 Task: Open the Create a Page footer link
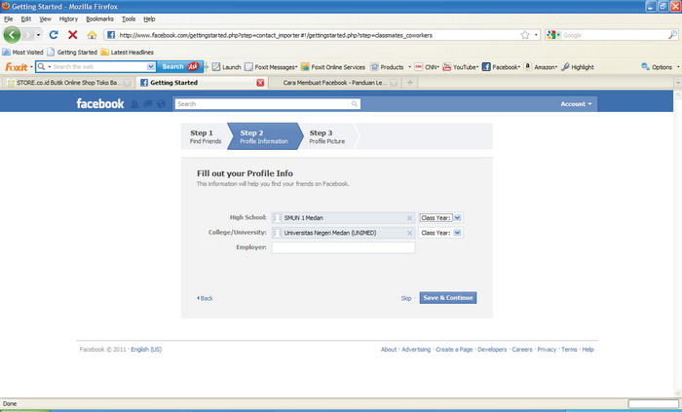click(x=454, y=350)
